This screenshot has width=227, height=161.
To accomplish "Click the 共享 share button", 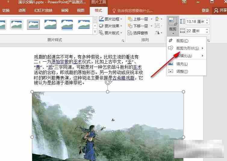I will click(x=220, y=10).
